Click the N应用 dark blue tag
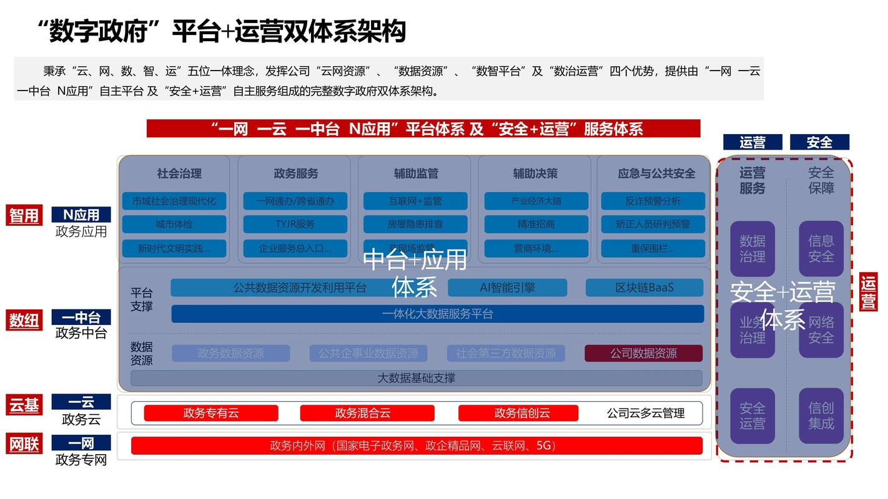The height and width of the screenshot is (499, 888). 81,215
